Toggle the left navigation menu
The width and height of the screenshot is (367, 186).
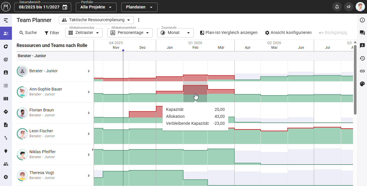coord(6,20)
